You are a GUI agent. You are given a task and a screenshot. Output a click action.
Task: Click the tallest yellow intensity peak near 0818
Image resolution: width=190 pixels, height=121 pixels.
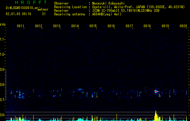(x=156, y=116)
